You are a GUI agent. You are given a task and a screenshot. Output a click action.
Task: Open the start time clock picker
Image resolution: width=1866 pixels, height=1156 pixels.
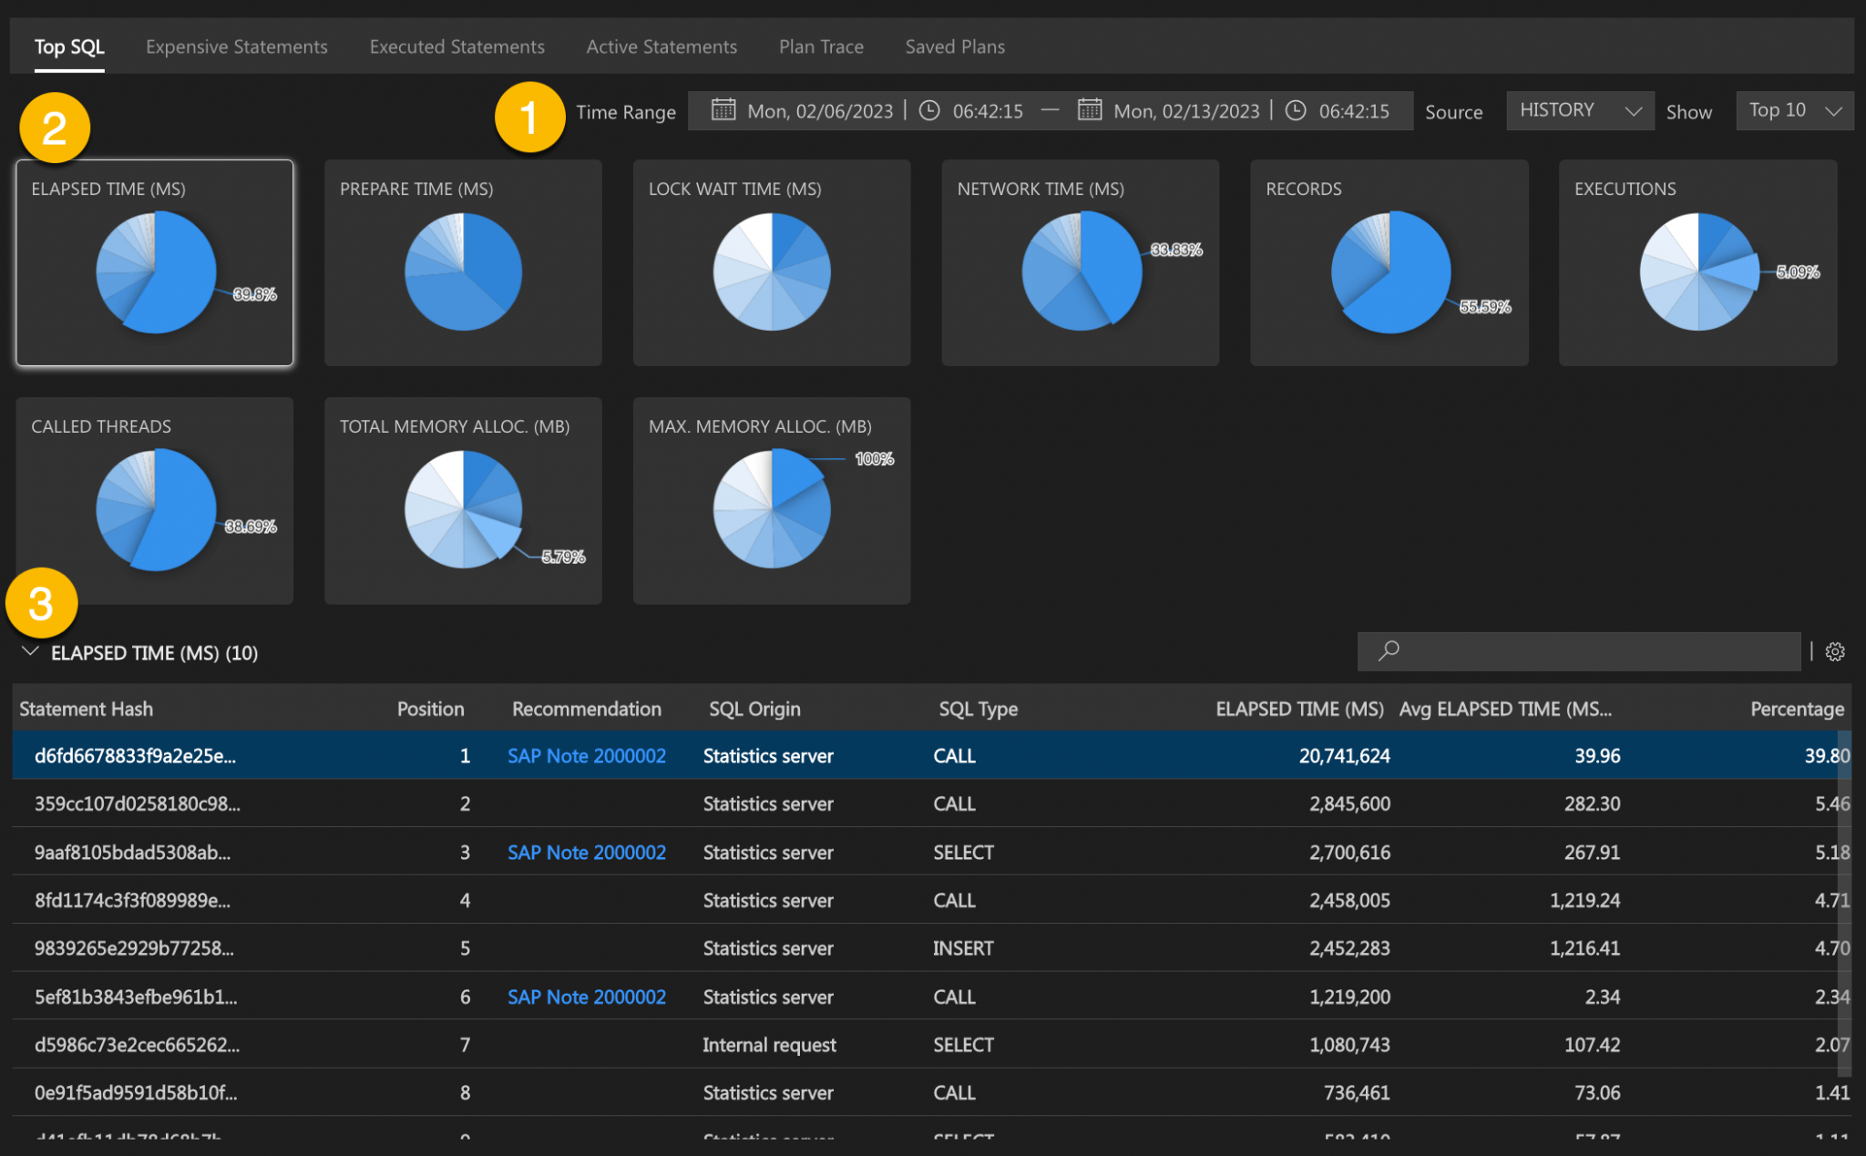coord(929,110)
